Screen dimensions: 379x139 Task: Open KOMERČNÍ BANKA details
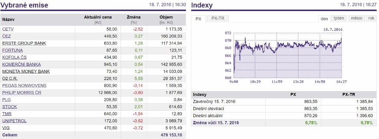pyautogui.click(x=21, y=64)
